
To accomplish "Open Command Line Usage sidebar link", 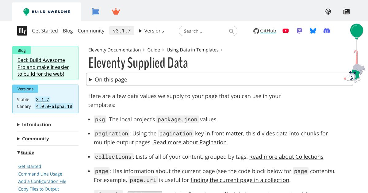I will (x=40, y=174).
